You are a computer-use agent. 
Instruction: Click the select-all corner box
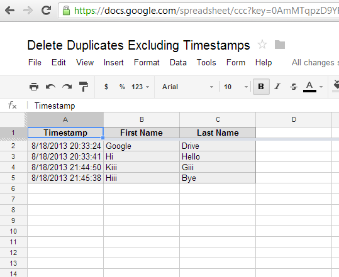[x=13, y=119]
